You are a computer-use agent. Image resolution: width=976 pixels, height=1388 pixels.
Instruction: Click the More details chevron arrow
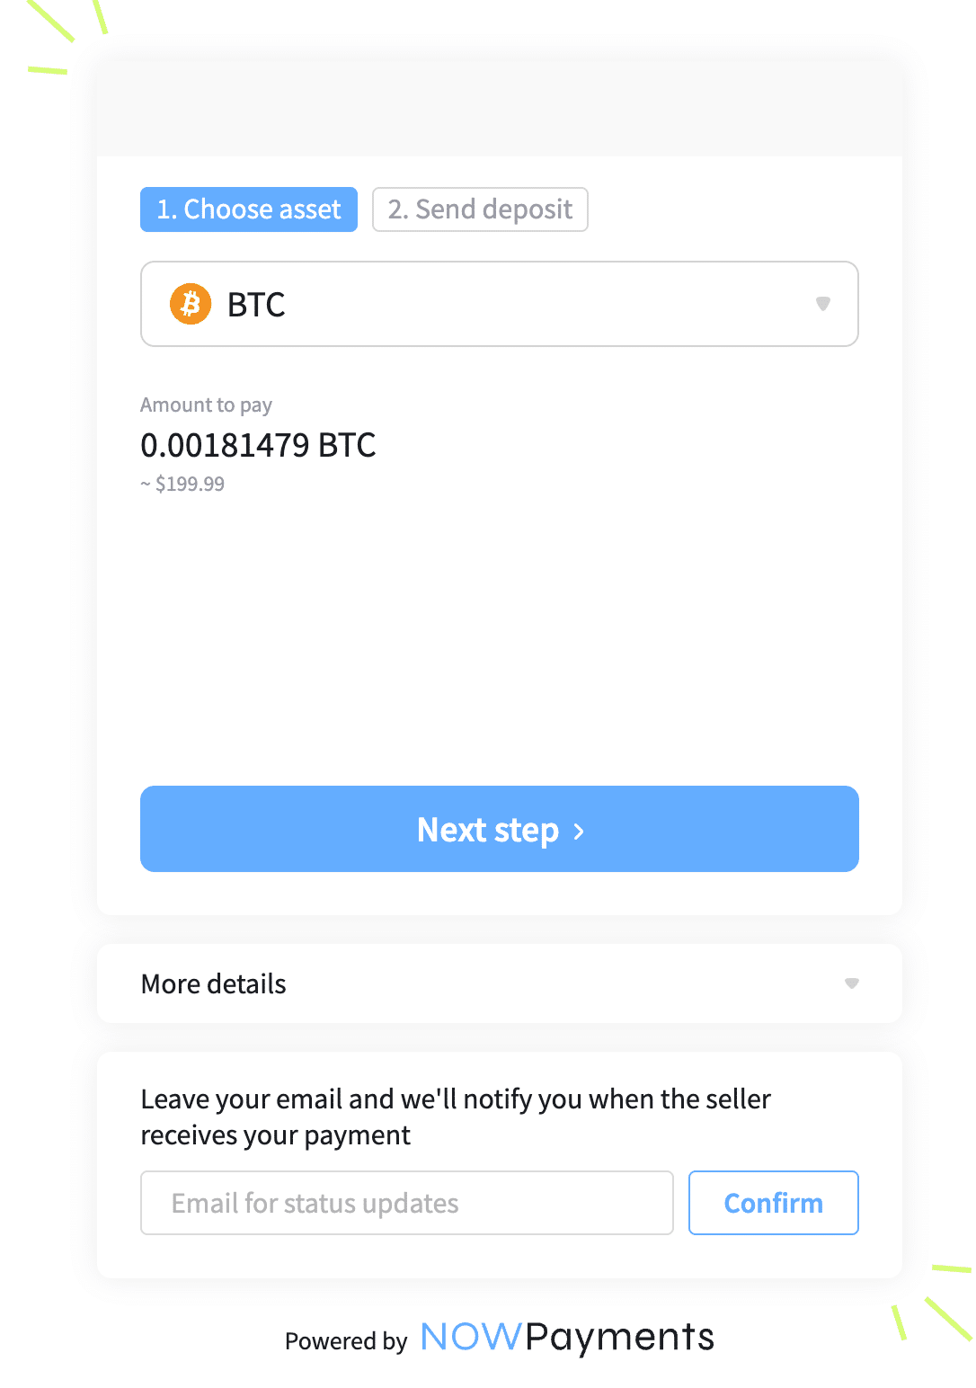(852, 983)
